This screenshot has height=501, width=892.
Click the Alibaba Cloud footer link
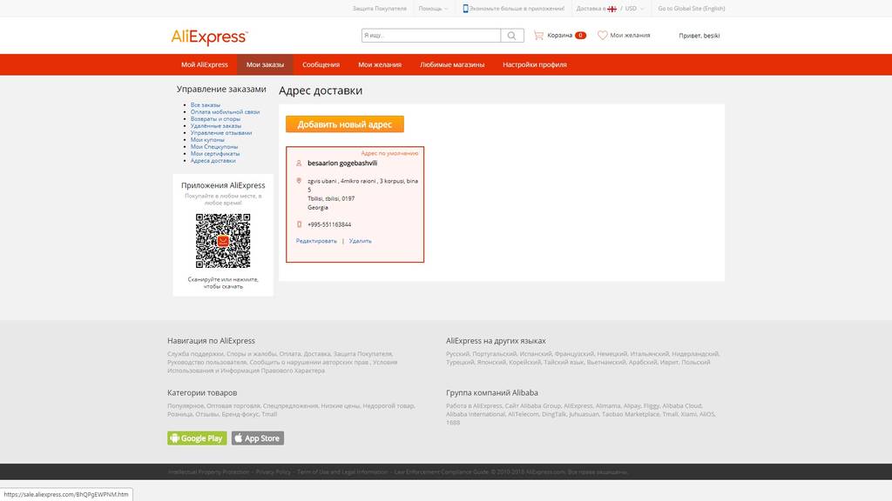(681, 406)
